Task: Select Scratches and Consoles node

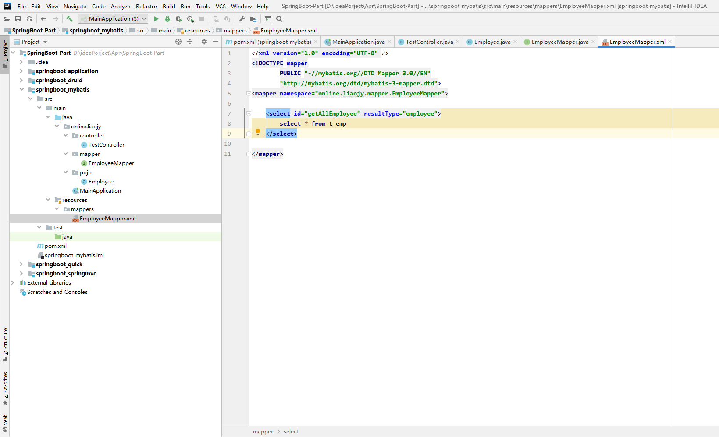Action: pos(57,292)
